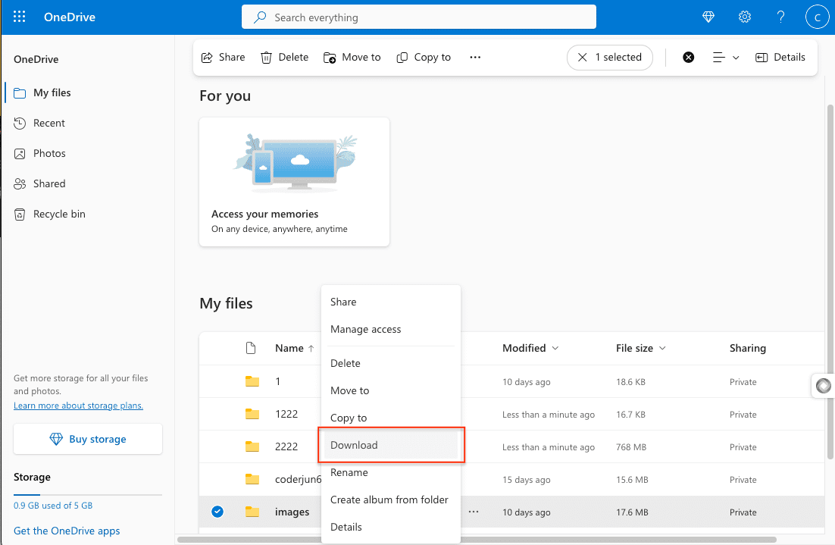Viewport: 835px width, 545px height.
Task: Click the Buy storage button
Action: click(x=88, y=439)
